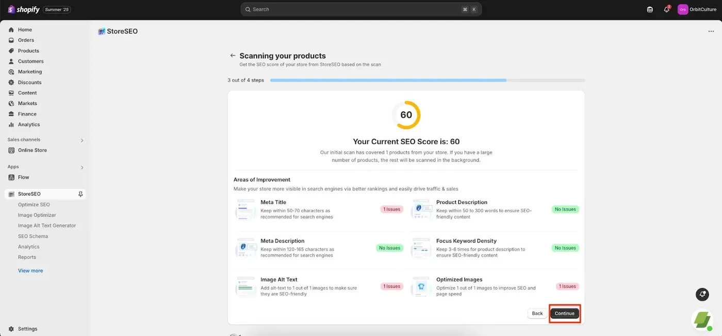722x336 pixels.
Task: Open the Sidekick assistant icon in the top bar
Action: [x=650, y=9]
